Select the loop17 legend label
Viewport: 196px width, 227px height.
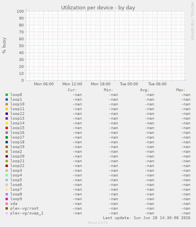coord(17,137)
